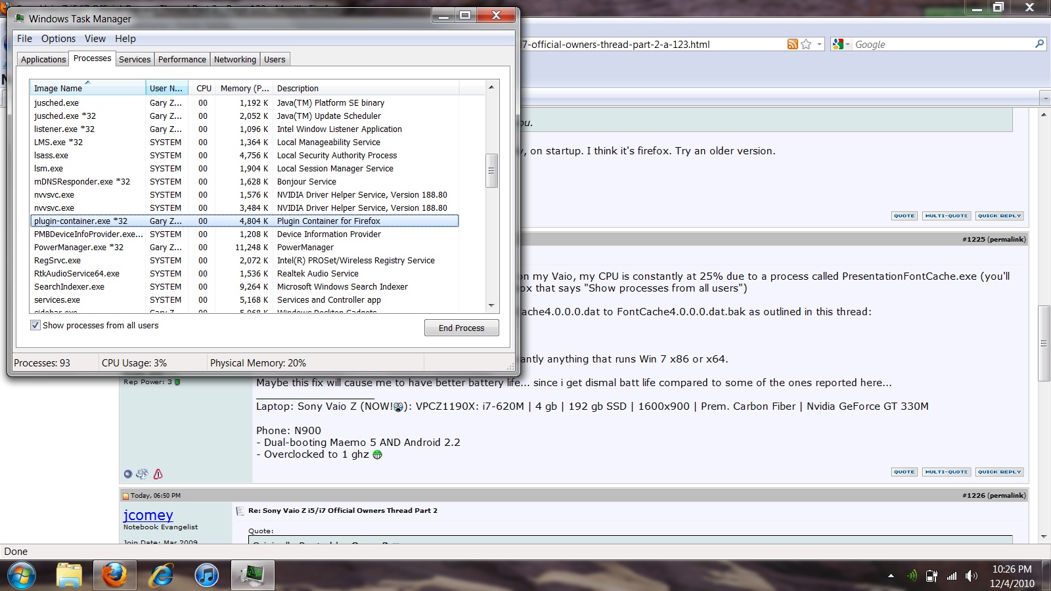Click the power battery tray icon

pyautogui.click(x=931, y=576)
